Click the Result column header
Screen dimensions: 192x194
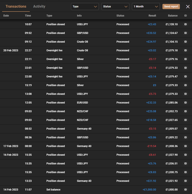click(x=152, y=16)
